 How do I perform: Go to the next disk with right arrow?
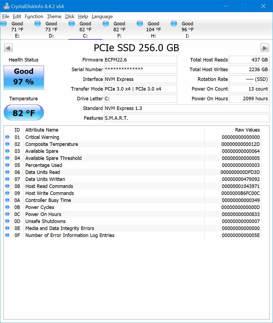[265, 48]
